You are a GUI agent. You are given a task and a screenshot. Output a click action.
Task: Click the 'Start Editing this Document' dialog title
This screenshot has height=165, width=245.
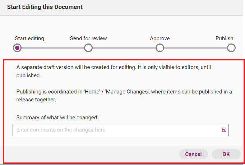[x=45, y=7]
